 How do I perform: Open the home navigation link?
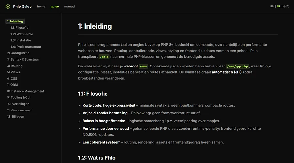(41, 7)
